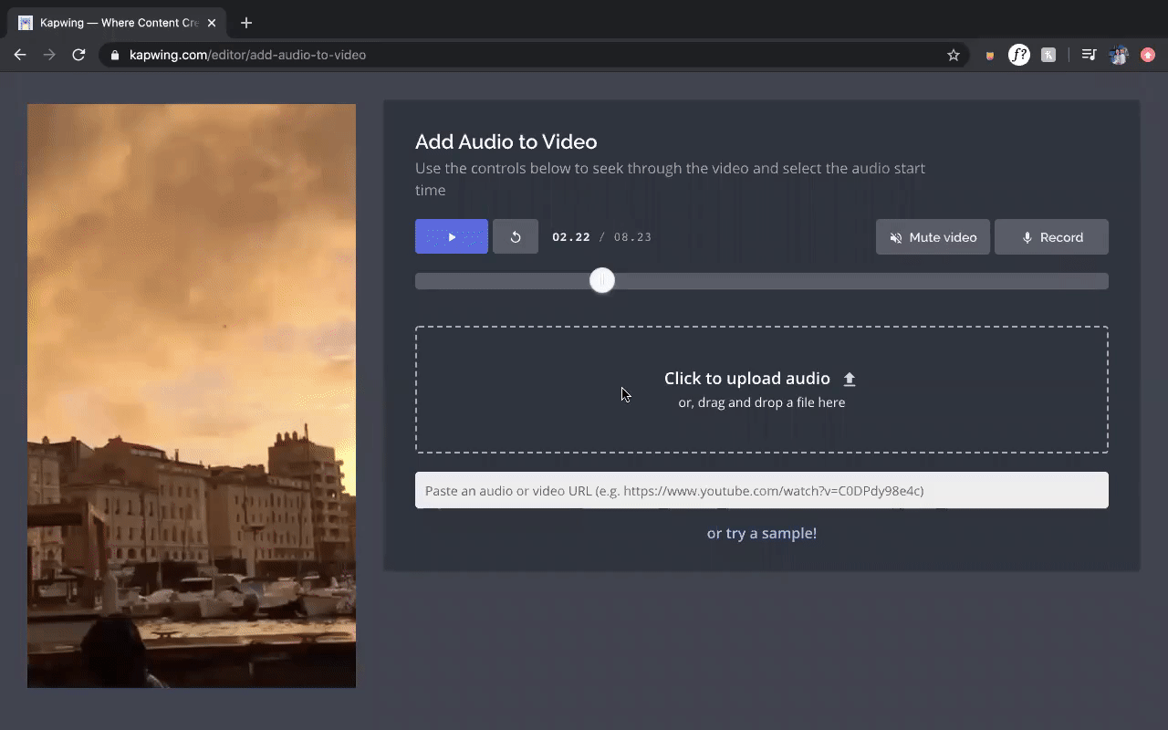Reload the current page
1168x730 pixels.
pos(78,55)
